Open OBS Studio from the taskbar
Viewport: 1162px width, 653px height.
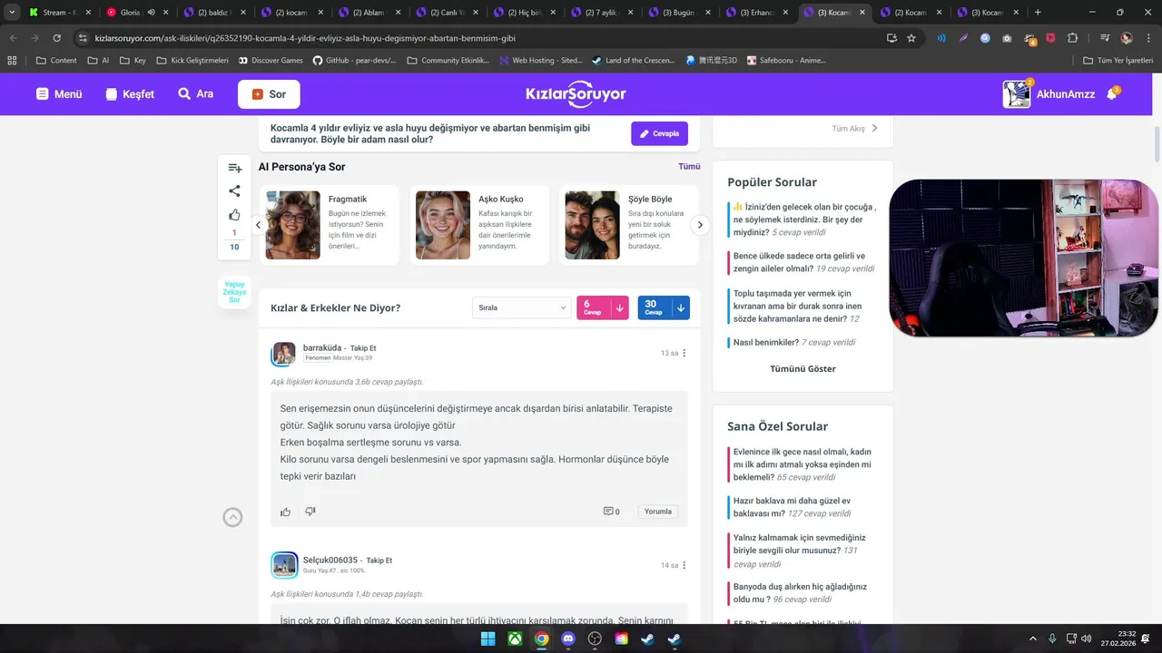point(595,638)
